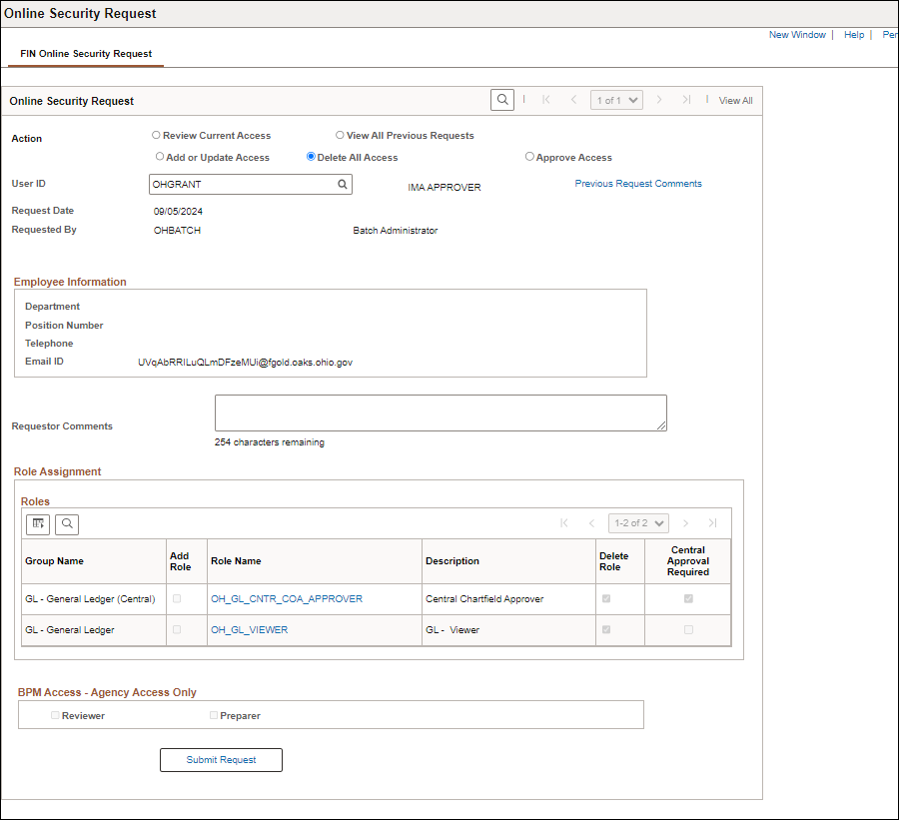The image size is (899, 820).
Task: Click the Roles grid find search icon
Action: [x=67, y=523]
